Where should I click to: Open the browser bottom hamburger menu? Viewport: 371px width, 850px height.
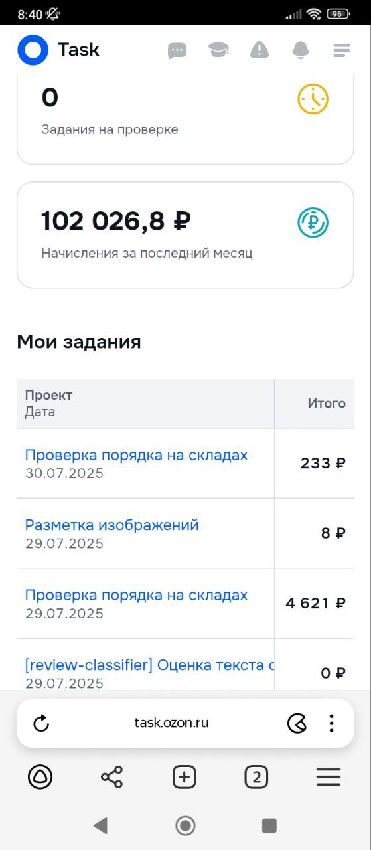[x=329, y=776]
